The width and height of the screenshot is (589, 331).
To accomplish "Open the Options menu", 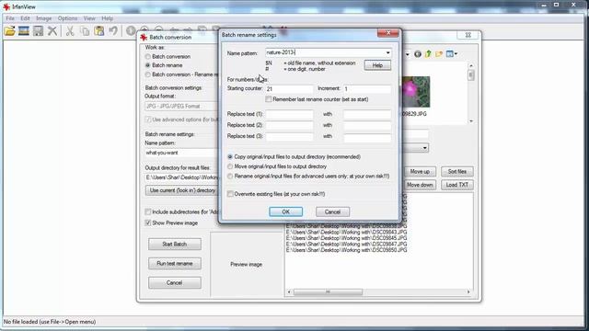I will tap(67, 18).
